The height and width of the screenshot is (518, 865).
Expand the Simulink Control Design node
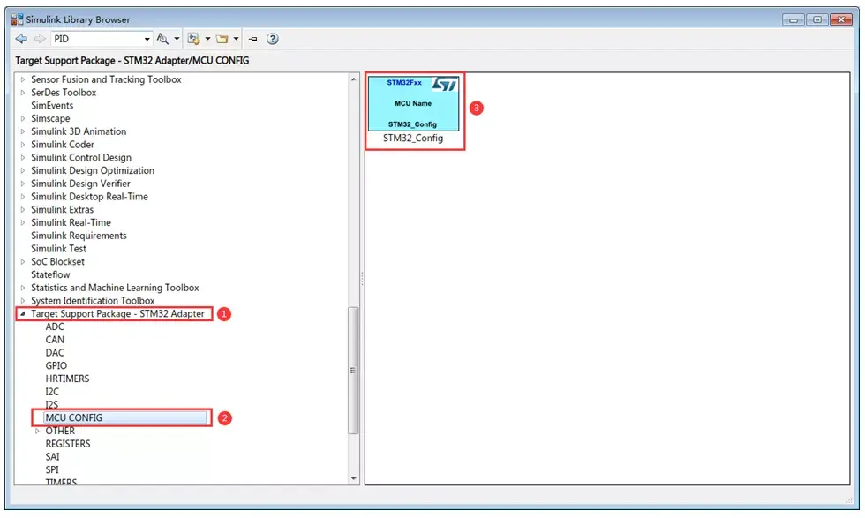(23, 158)
